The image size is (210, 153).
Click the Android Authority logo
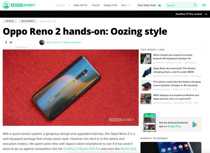pos(19,5)
